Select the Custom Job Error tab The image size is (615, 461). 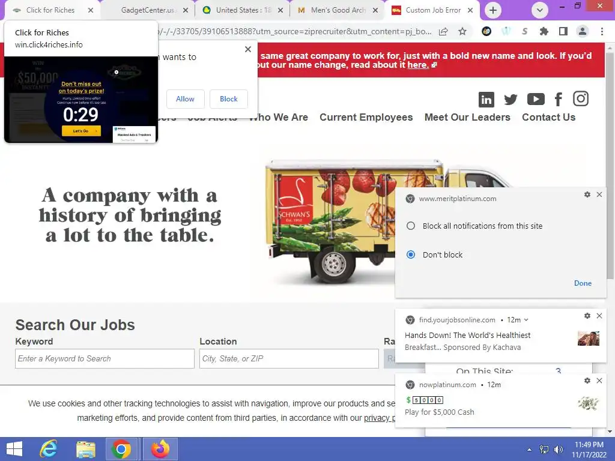(x=433, y=10)
